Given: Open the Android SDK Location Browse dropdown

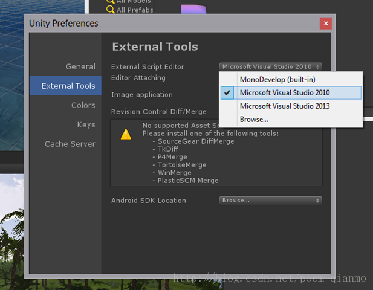Looking at the screenshot, I should (270, 201).
